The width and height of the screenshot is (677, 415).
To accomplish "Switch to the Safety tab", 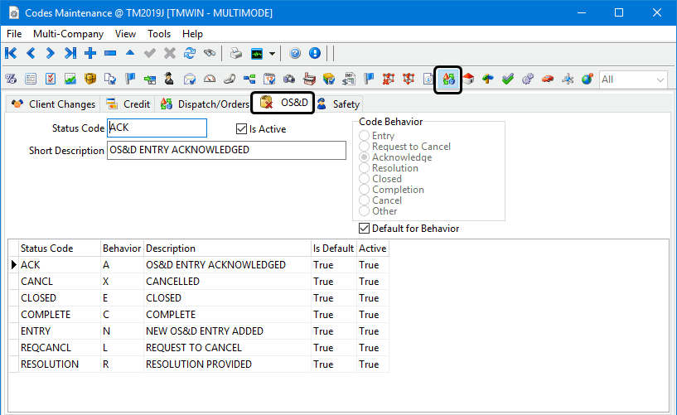I will (339, 104).
